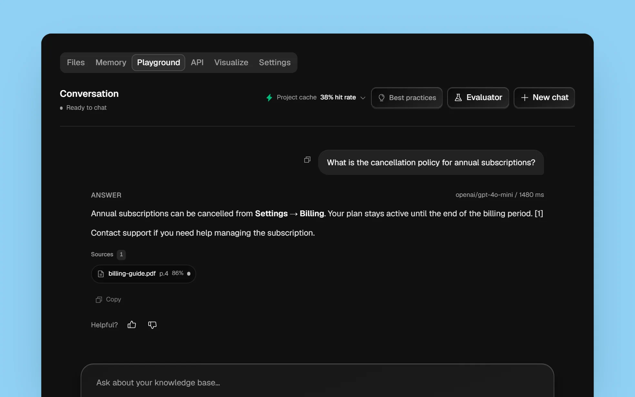Click the openai/gpt-4o-mini / 1480 ms label
Viewport: 635px width, 397px height.
pyautogui.click(x=499, y=195)
